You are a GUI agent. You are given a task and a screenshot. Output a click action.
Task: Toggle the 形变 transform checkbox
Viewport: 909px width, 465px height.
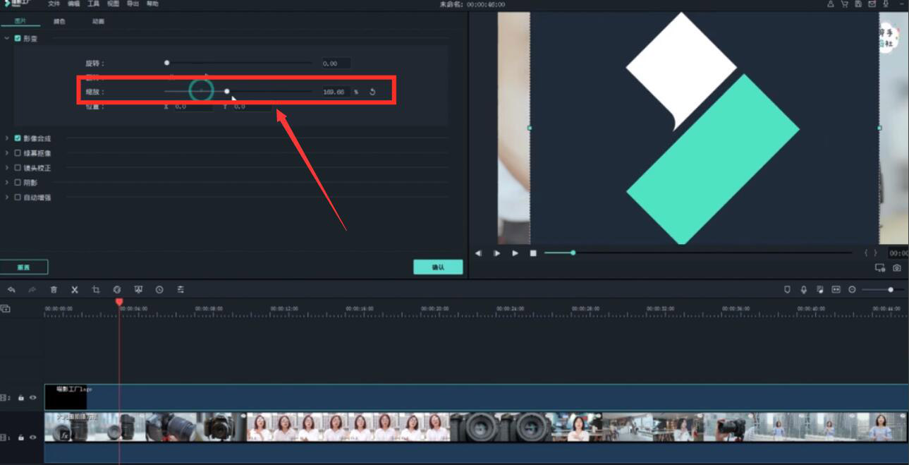pyautogui.click(x=18, y=38)
